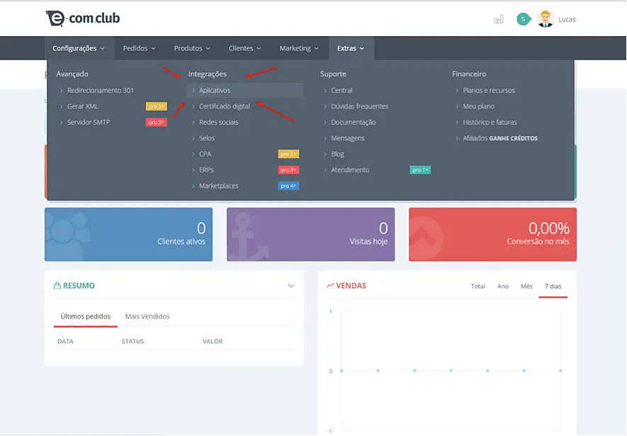Select Aplicativos under Integrações
Image resolution: width=627 pixels, height=436 pixels.
coord(215,91)
